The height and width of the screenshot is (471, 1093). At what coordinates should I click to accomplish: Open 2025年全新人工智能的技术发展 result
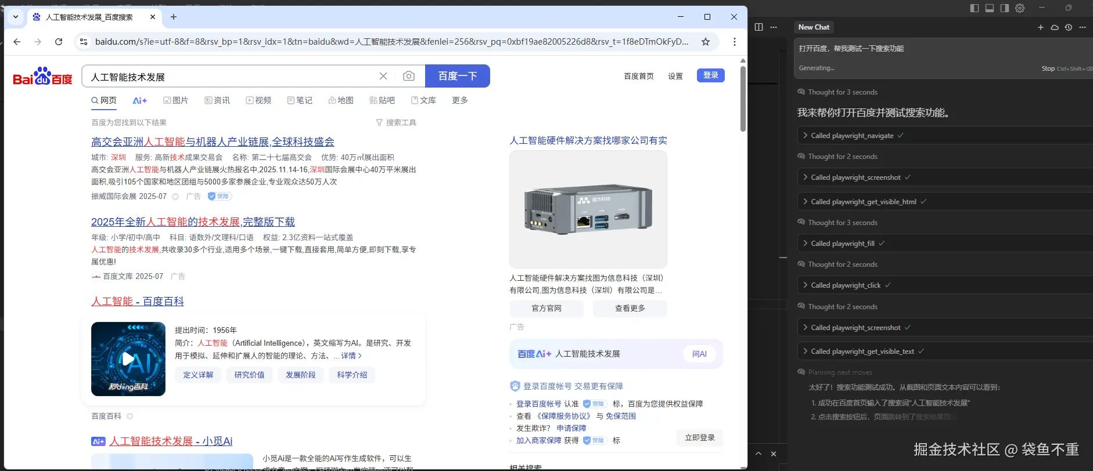tap(193, 222)
